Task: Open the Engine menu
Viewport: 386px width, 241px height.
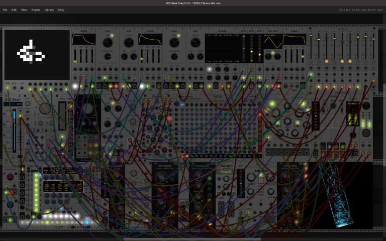Action: tap(36, 10)
